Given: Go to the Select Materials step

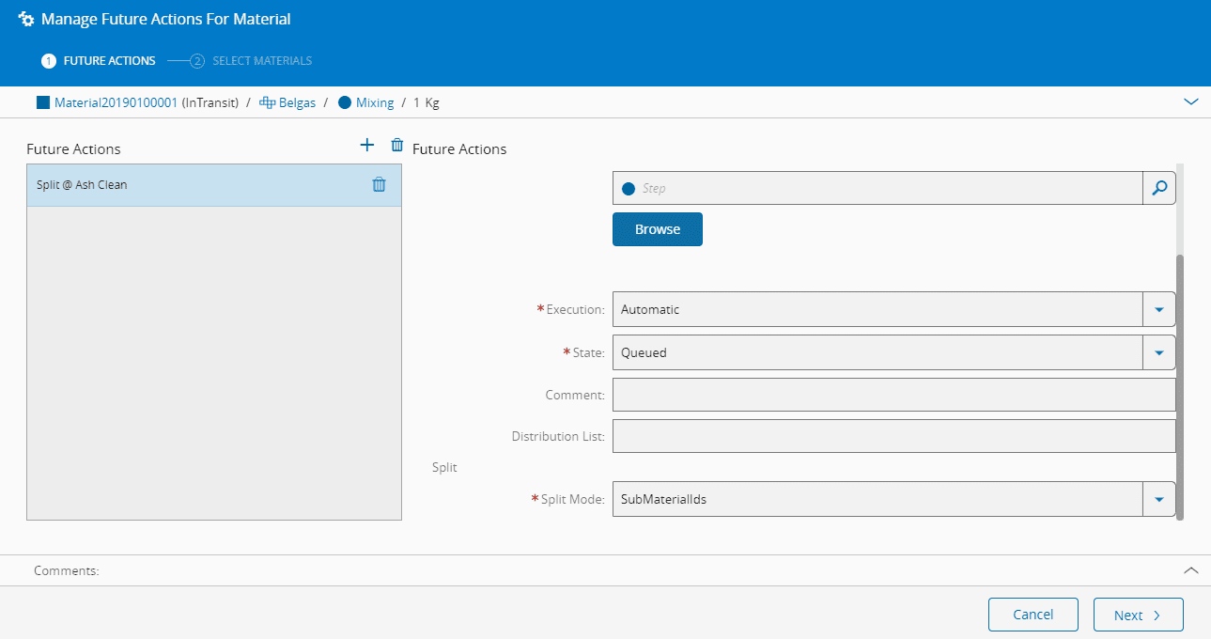Looking at the screenshot, I should (261, 61).
